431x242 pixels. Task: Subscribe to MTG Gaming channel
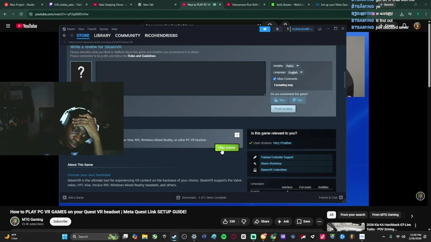(60, 221)
